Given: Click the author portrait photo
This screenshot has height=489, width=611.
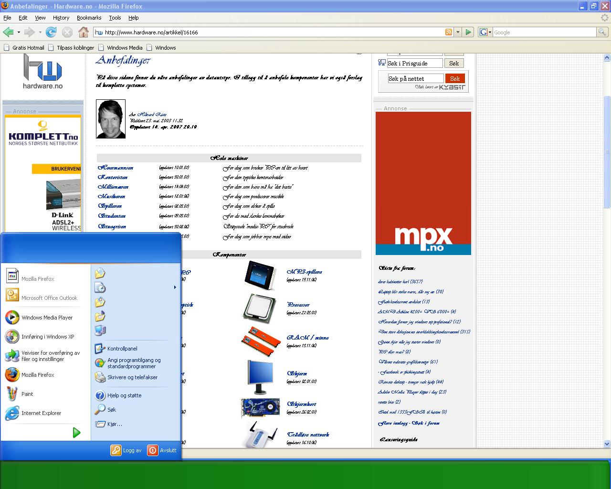Looking at the screenshot, I should point(111,119).
